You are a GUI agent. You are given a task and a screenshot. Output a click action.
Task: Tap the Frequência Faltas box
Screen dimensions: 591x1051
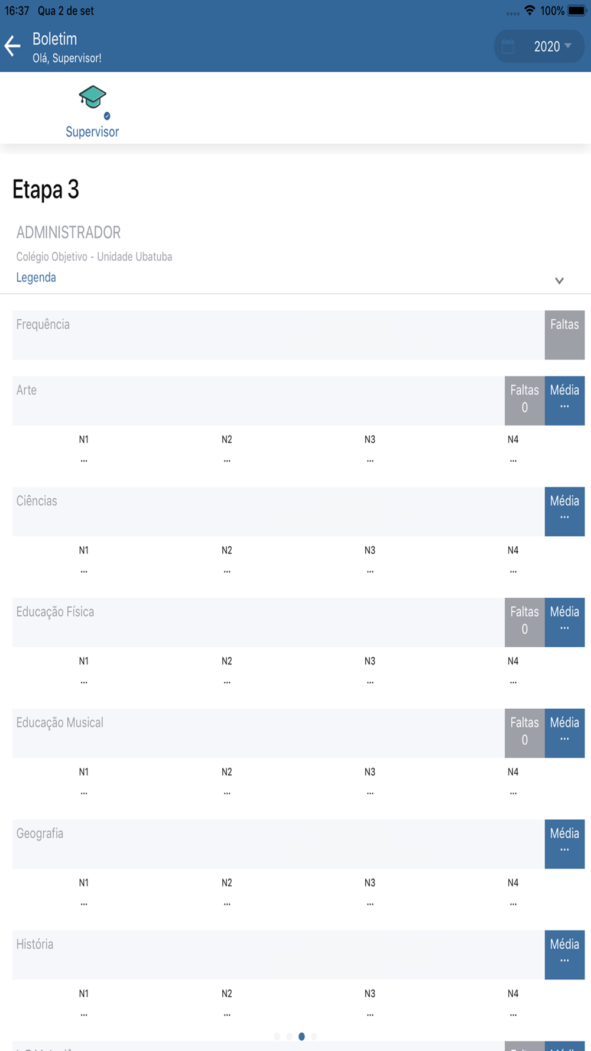point(564,335)
